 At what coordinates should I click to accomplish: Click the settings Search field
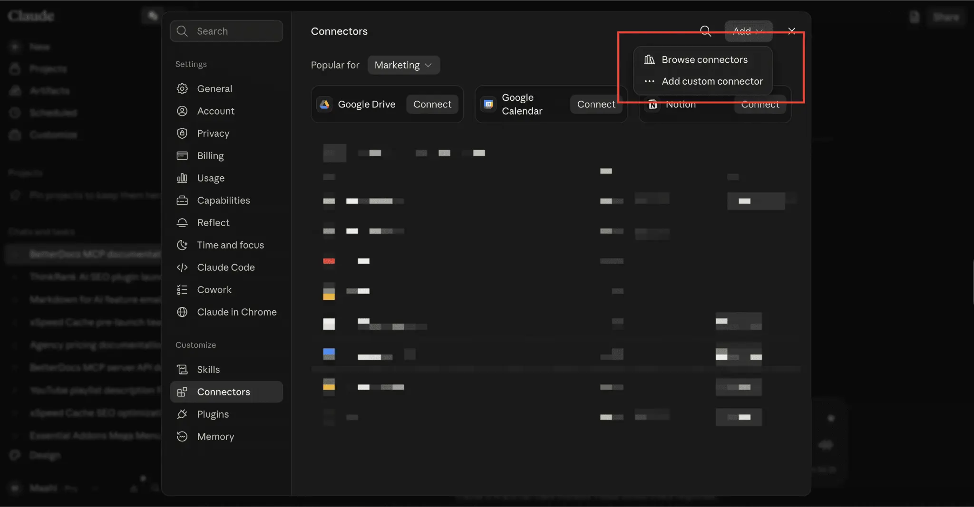coord(226,31)
